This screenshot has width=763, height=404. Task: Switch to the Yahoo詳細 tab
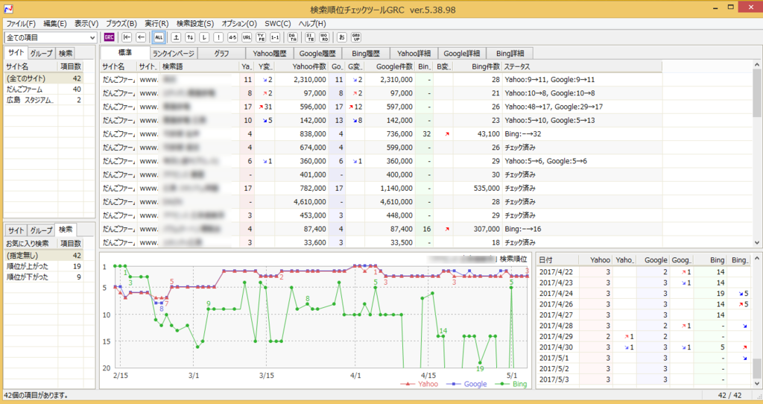414,54
